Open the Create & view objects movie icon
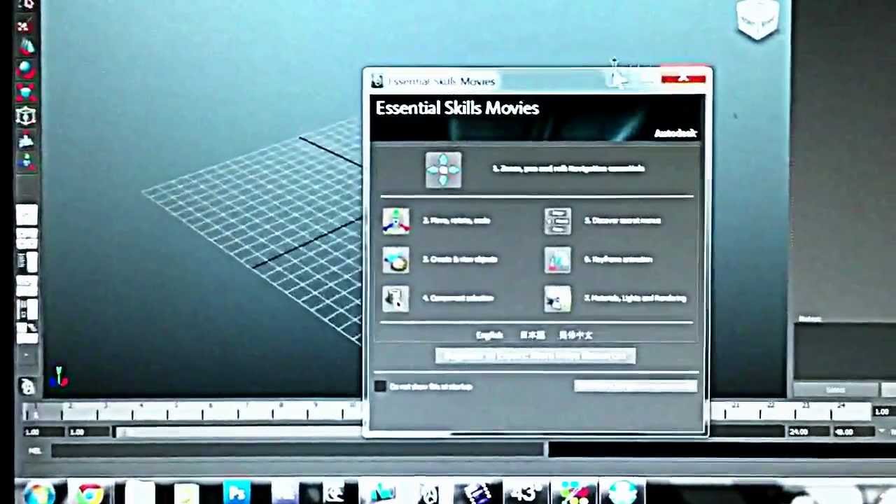Screen dimensions: 896x504 coord(395,260)
